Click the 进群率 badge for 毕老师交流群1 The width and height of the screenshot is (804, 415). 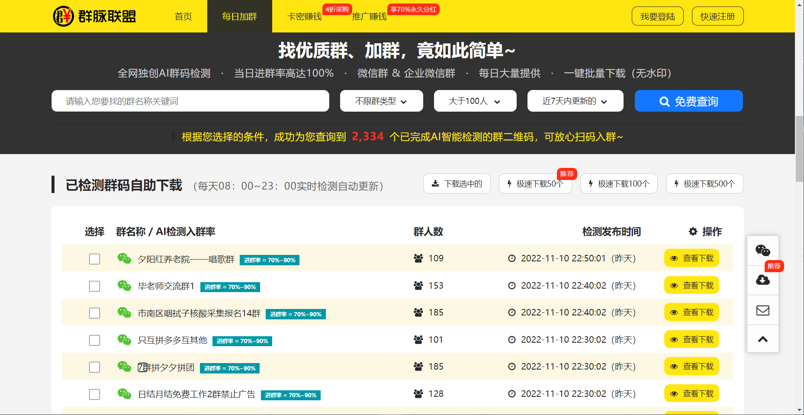tap(230, 287)
